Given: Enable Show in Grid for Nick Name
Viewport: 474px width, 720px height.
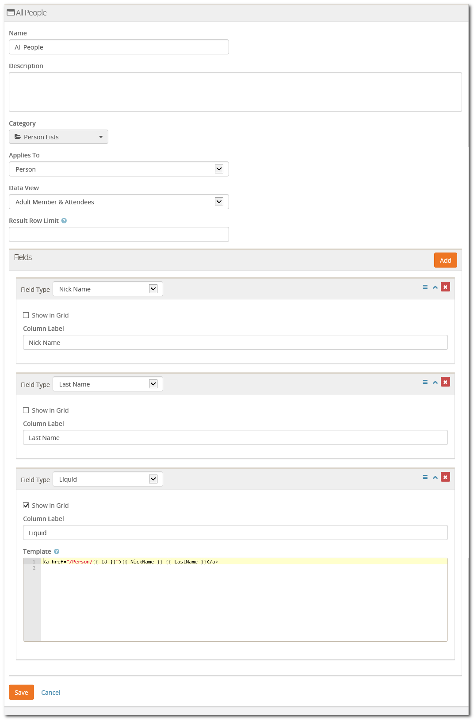Looking at the screenshot, I should point(26,315).
